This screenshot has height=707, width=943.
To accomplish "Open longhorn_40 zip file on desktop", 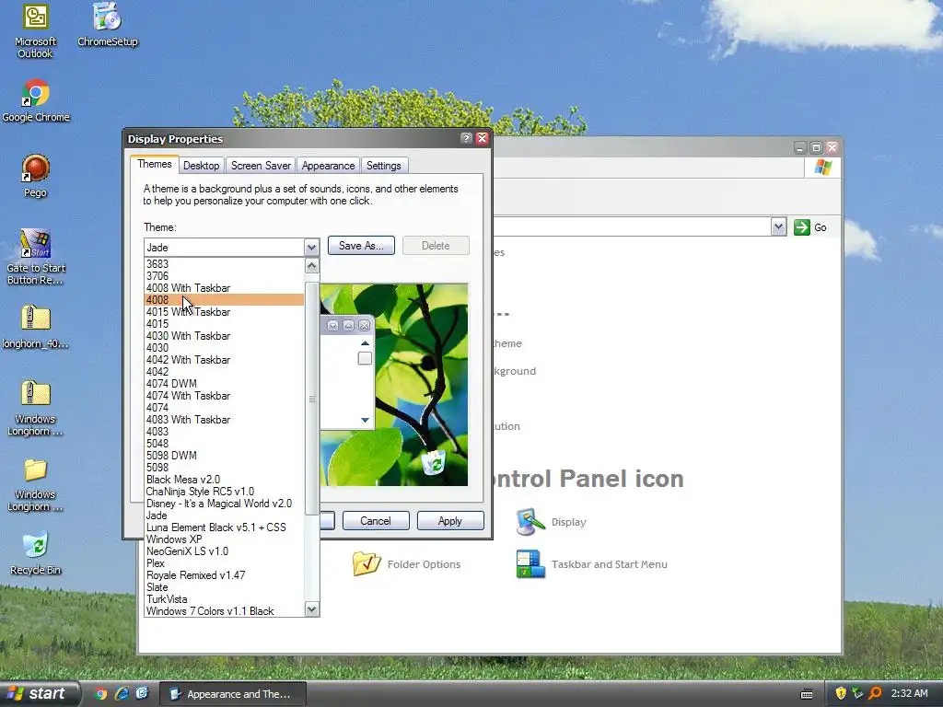I will [36, 327].
